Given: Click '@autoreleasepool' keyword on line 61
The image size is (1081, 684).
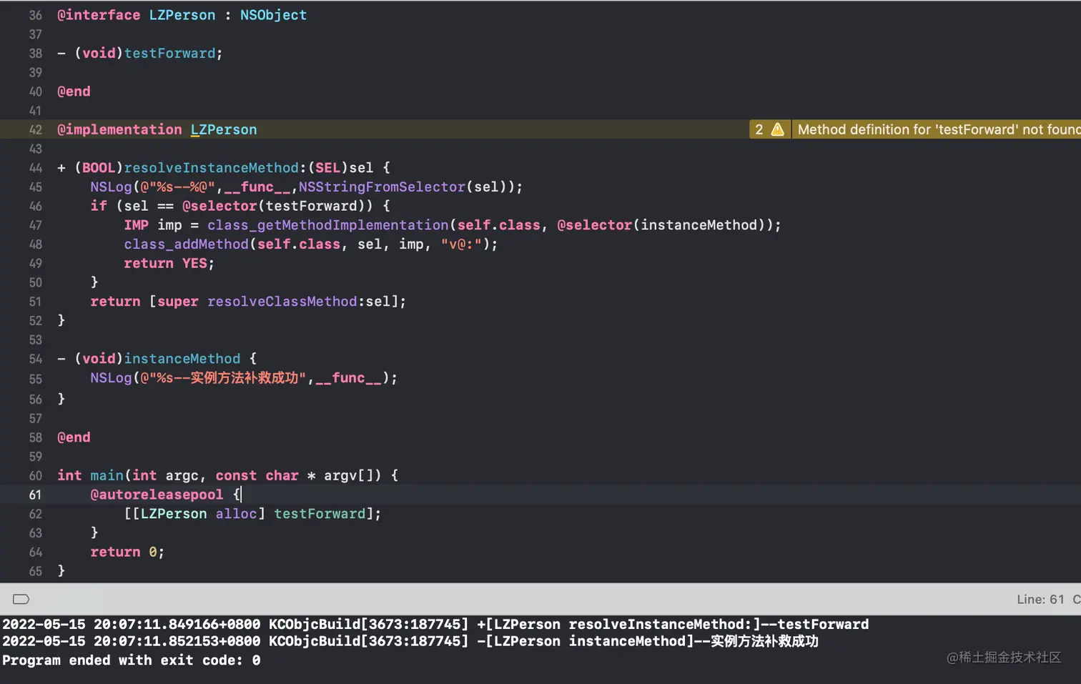Looking at the screenshot, I should click(x=157, y=495).
